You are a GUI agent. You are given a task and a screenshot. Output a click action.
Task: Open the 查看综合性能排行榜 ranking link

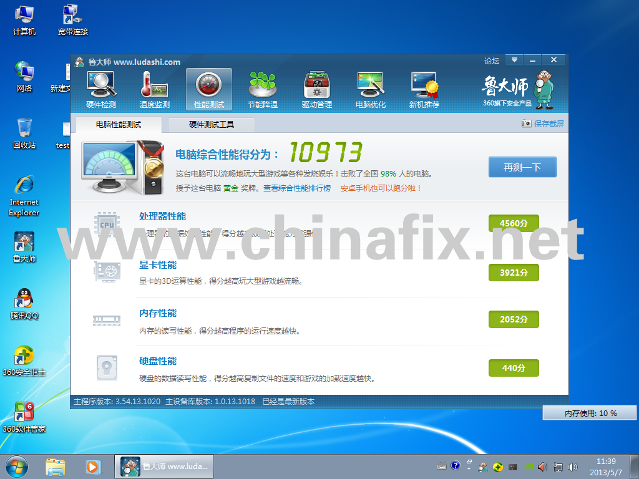(x=296, y=188)
